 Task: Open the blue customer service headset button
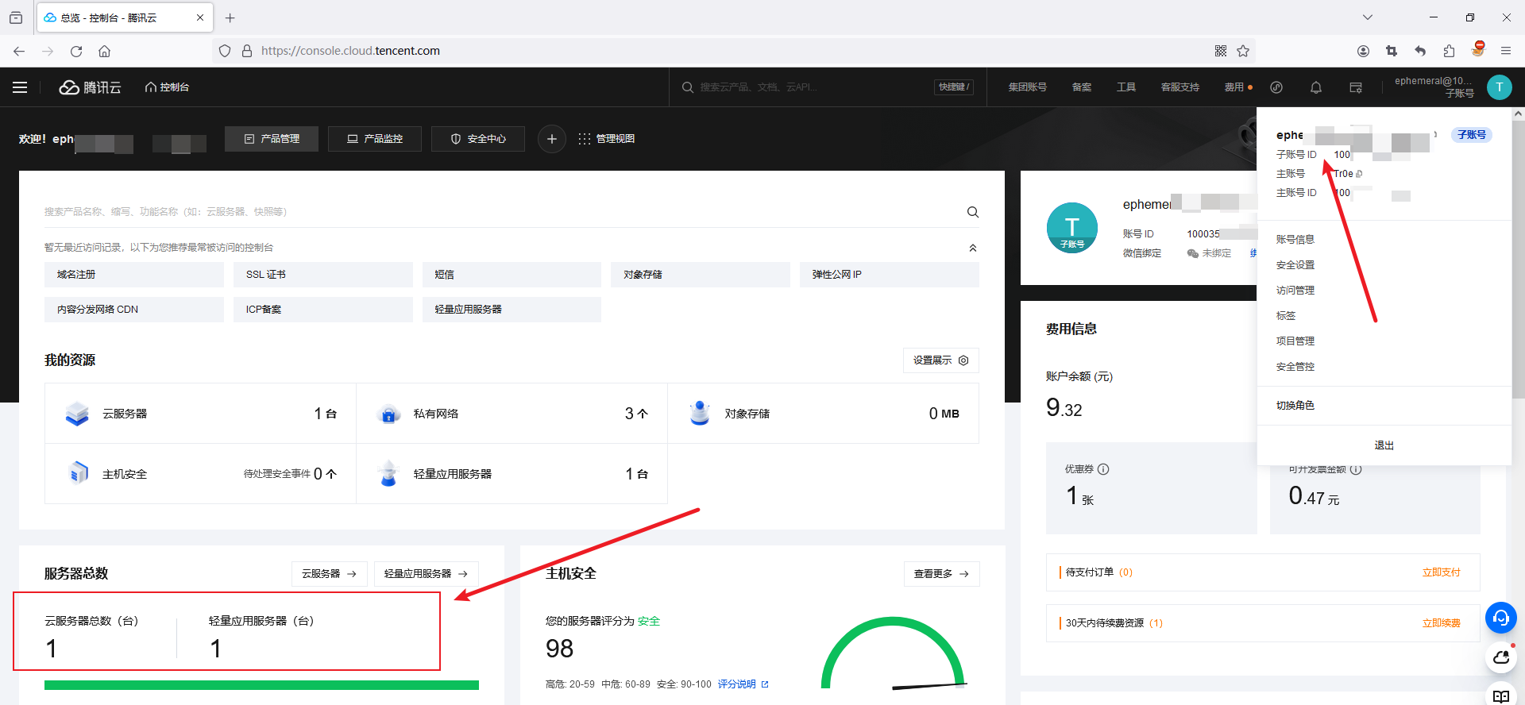click(1500, 618)
